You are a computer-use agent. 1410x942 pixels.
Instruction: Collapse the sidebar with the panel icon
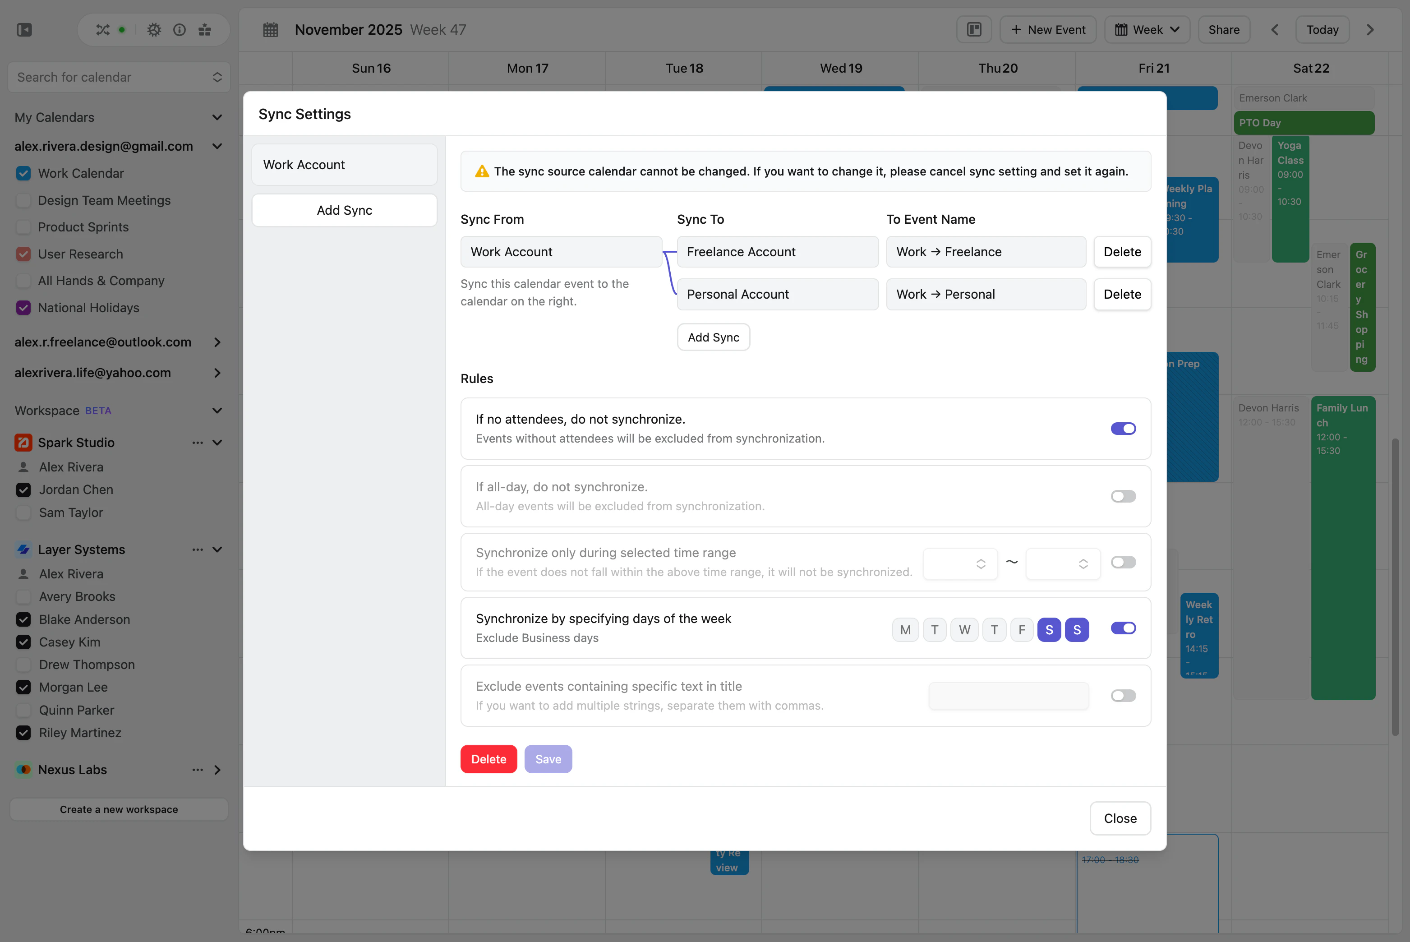[24, 29]
